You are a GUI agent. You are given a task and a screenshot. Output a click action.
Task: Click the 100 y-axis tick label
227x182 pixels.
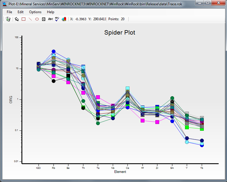click(17, 37)
